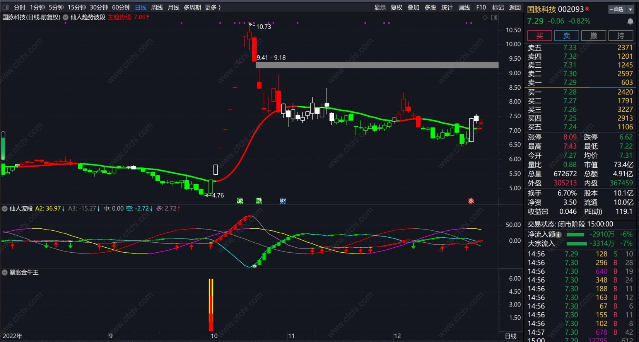The height and width of the screenshot is (342, 639).
Task: Click the R margin-trading badge beside 002093
Action: 587,9
